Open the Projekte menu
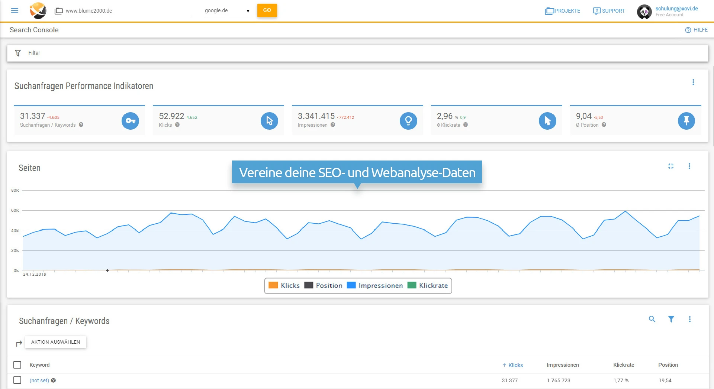714x389 pixels. click(562, 11)
